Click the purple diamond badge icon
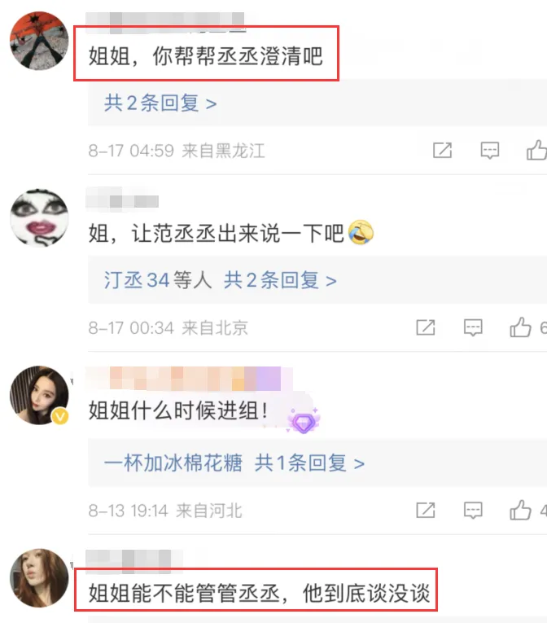Image resolution: width=547 pixels, height=623 pixels. [x=304, y=422]
